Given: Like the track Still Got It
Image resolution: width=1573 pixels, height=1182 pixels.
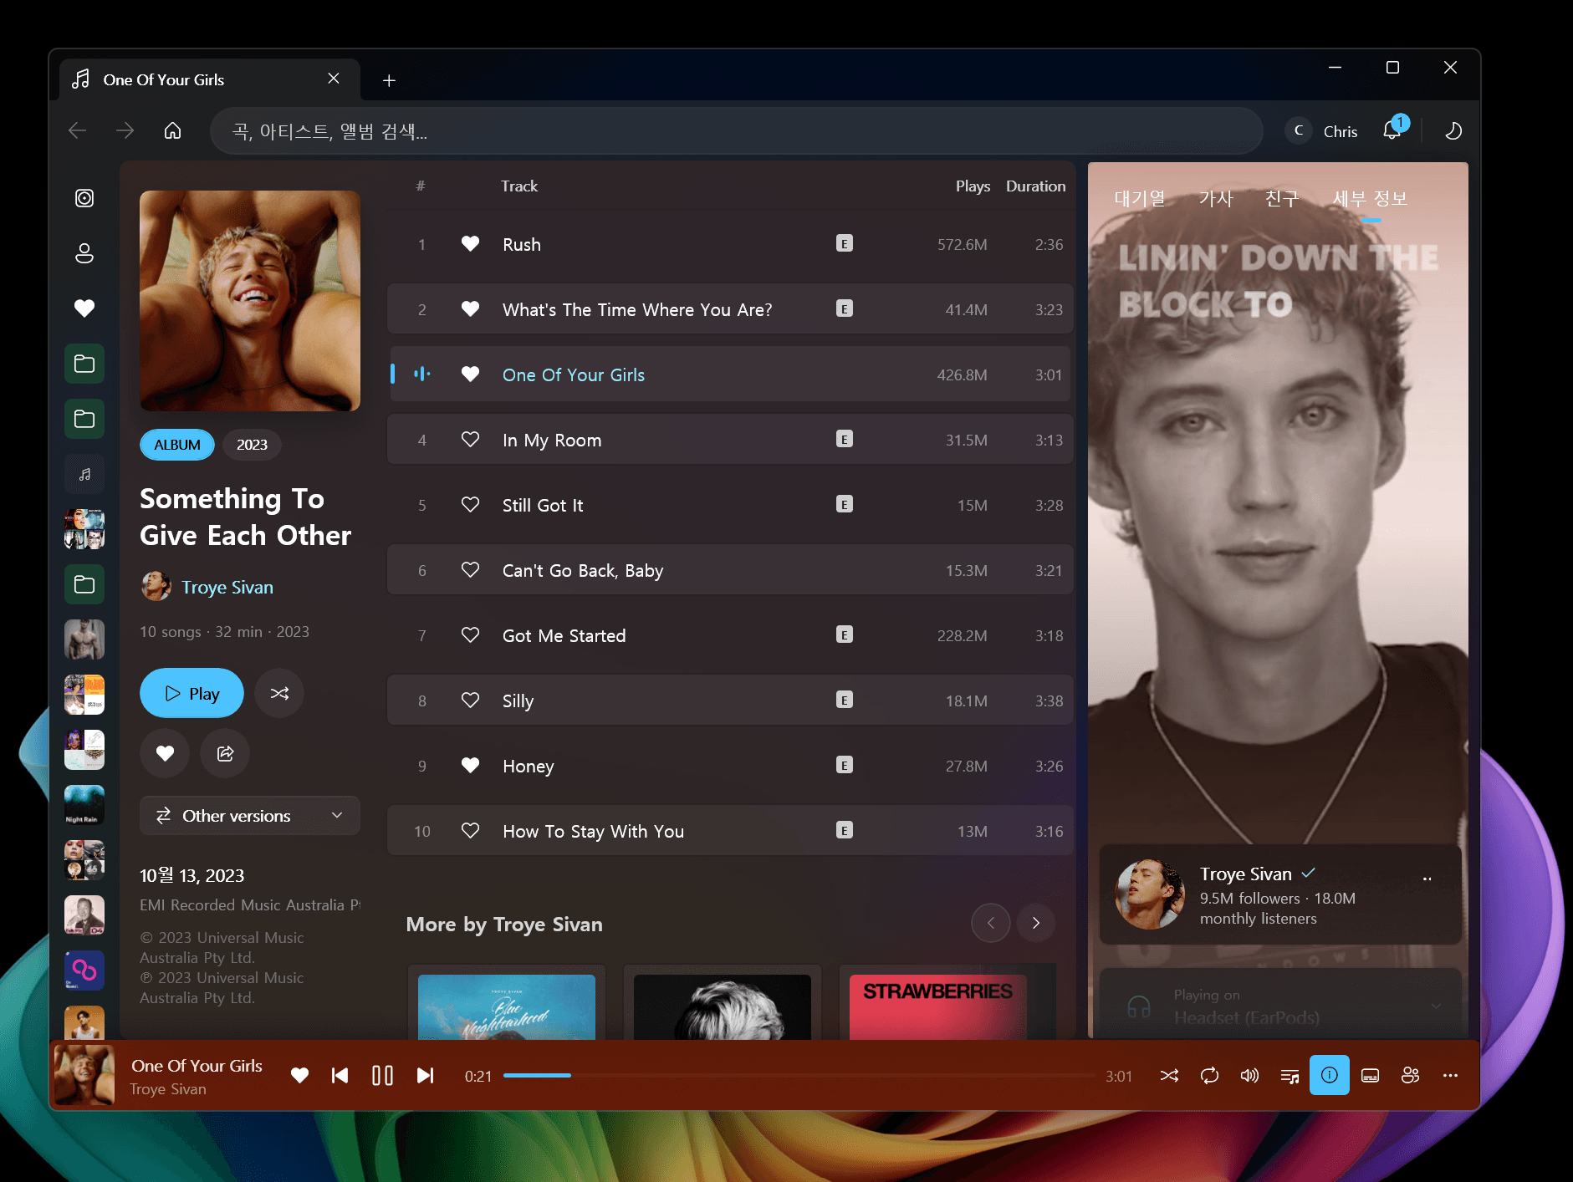Looking at the screenshot, I should (x=471, y=505).
